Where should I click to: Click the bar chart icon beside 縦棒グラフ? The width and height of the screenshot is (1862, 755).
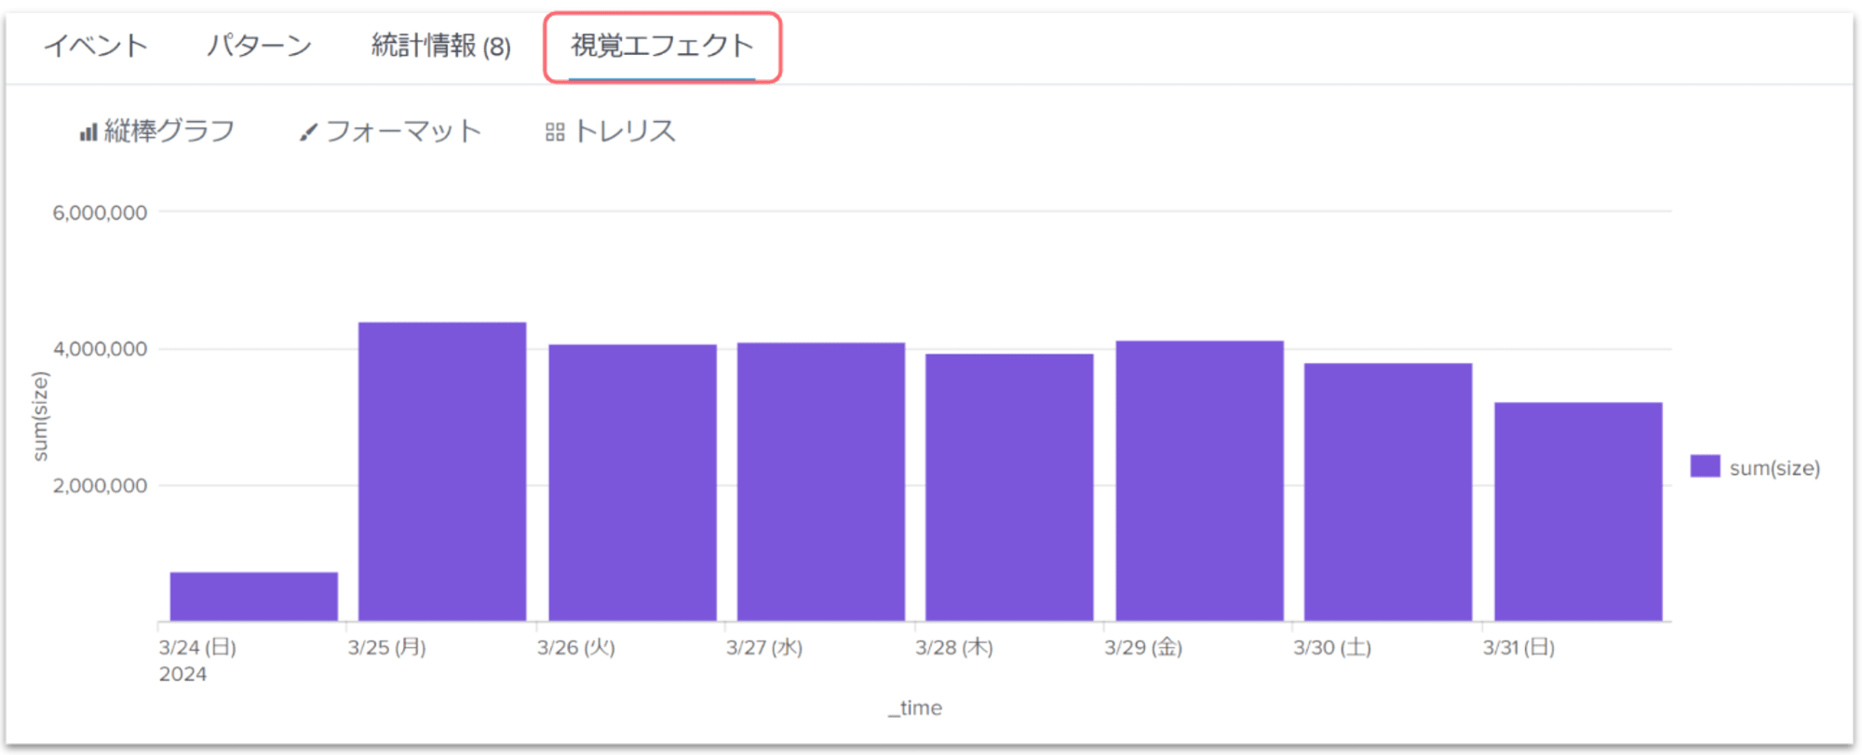88,132
